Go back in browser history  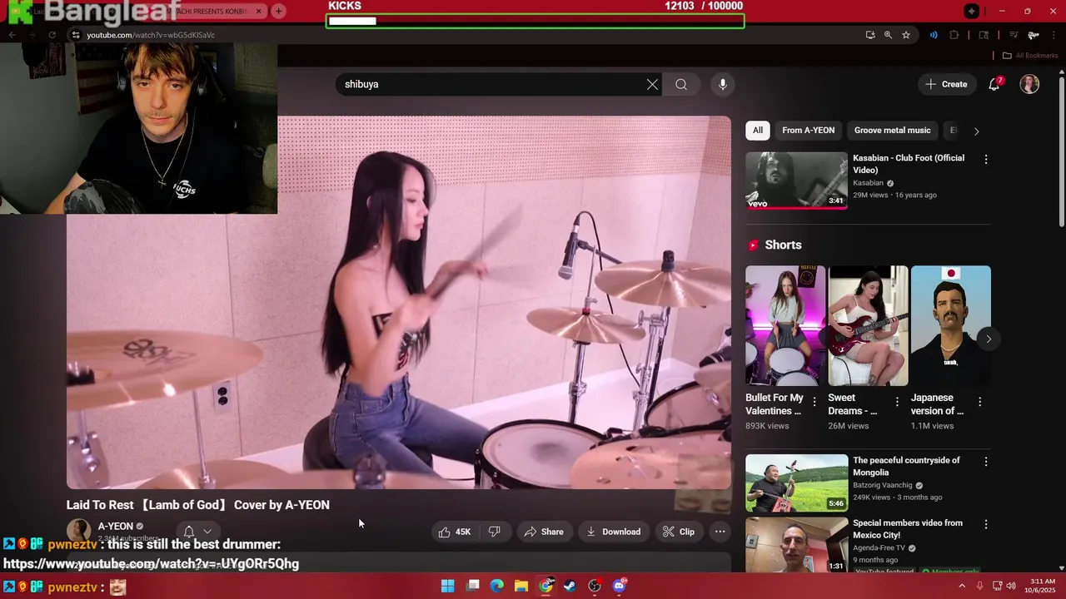(x=12, y=35)
